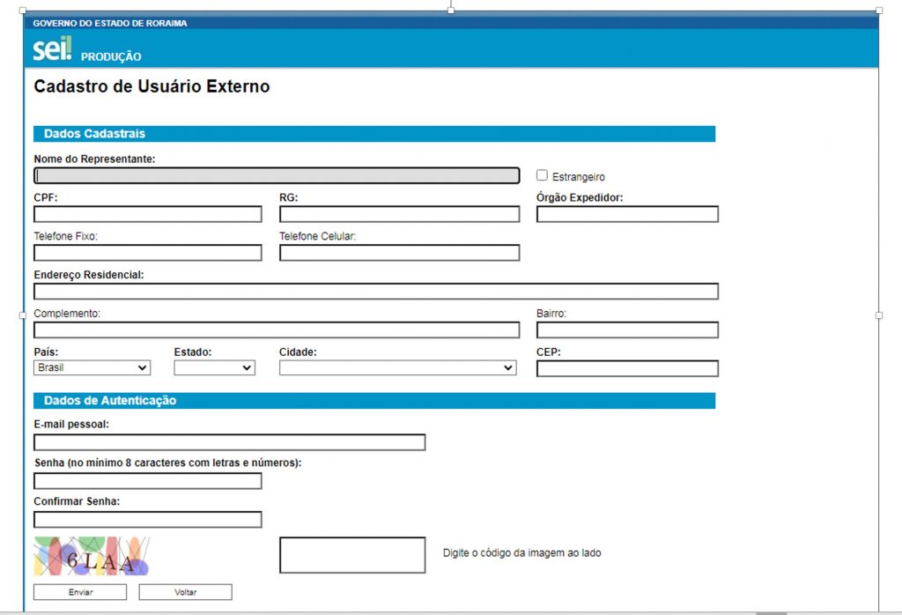This screenshot has height=615, width=902.
Task: Click the Voltar button
Action: point(185,592)
